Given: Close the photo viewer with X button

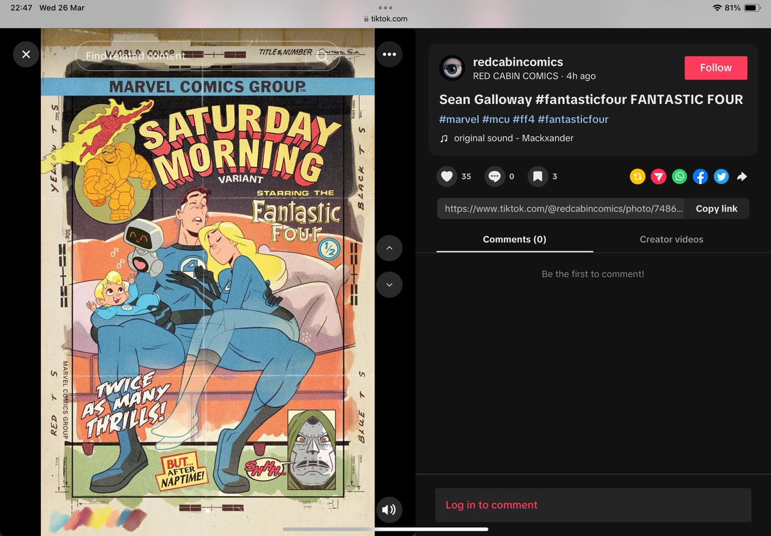Looking at the screenshot, I should click(26, 55).
